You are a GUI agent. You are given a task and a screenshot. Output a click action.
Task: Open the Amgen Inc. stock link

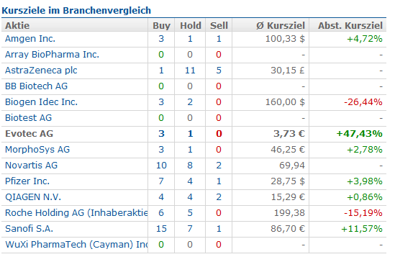pos(30,39)
